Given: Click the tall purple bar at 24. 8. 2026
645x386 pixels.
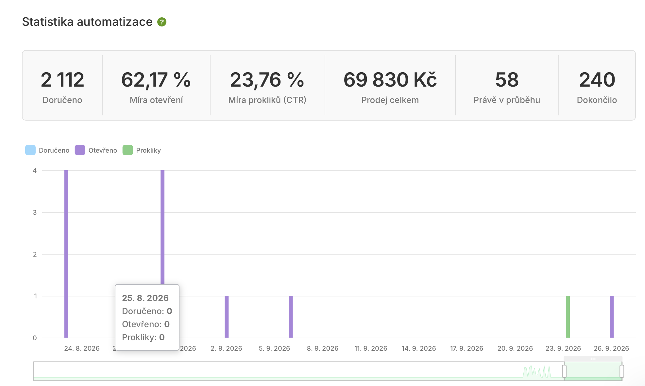Looking at the screenshot, I should 66,254.
